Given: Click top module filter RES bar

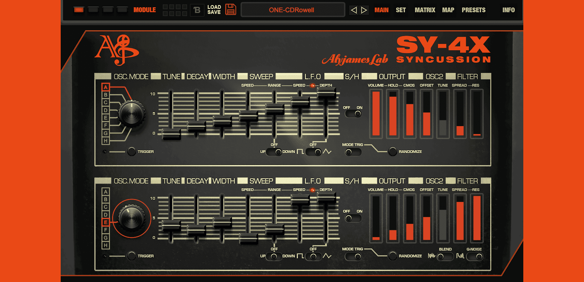Looking at the screenshot, I should tap(477, 114).
